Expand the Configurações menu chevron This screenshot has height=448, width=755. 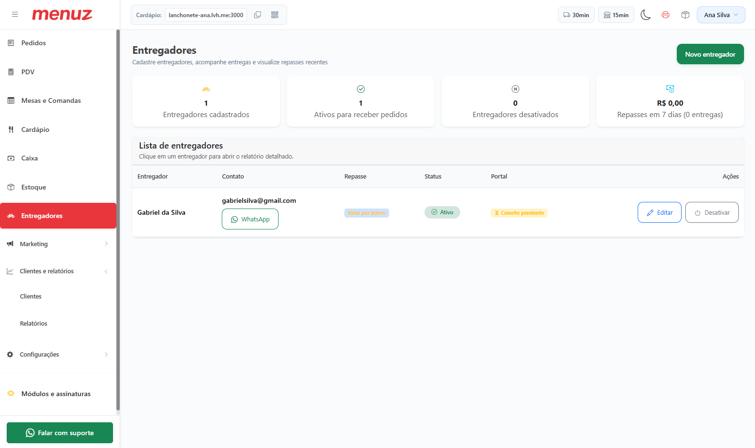point(106,354)
